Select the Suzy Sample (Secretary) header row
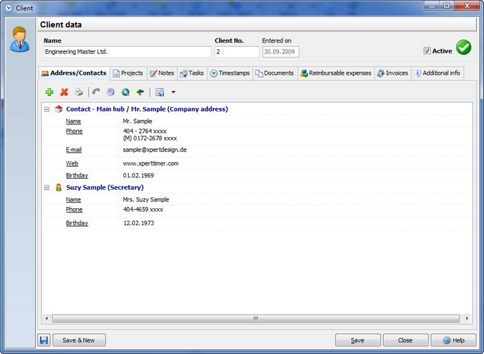 [x=256, y=188]
